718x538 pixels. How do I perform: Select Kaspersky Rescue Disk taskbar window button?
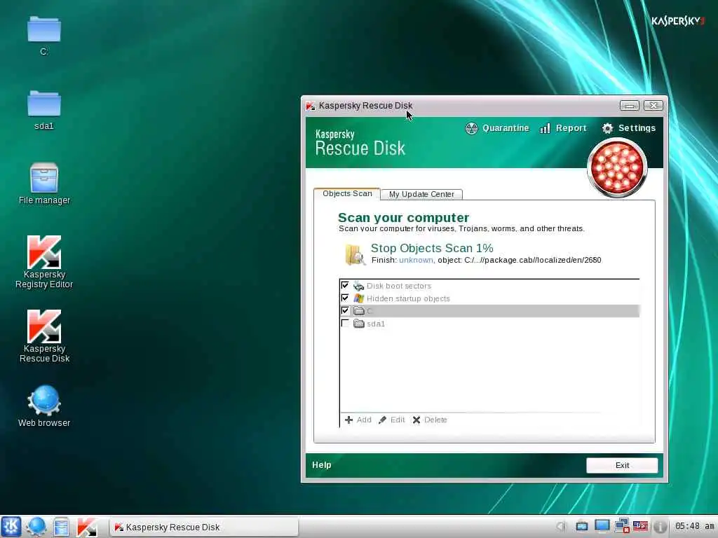click(204, 527)
